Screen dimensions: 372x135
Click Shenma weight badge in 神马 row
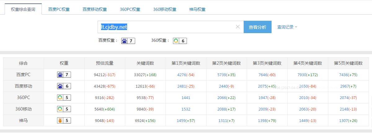(64, 120)
